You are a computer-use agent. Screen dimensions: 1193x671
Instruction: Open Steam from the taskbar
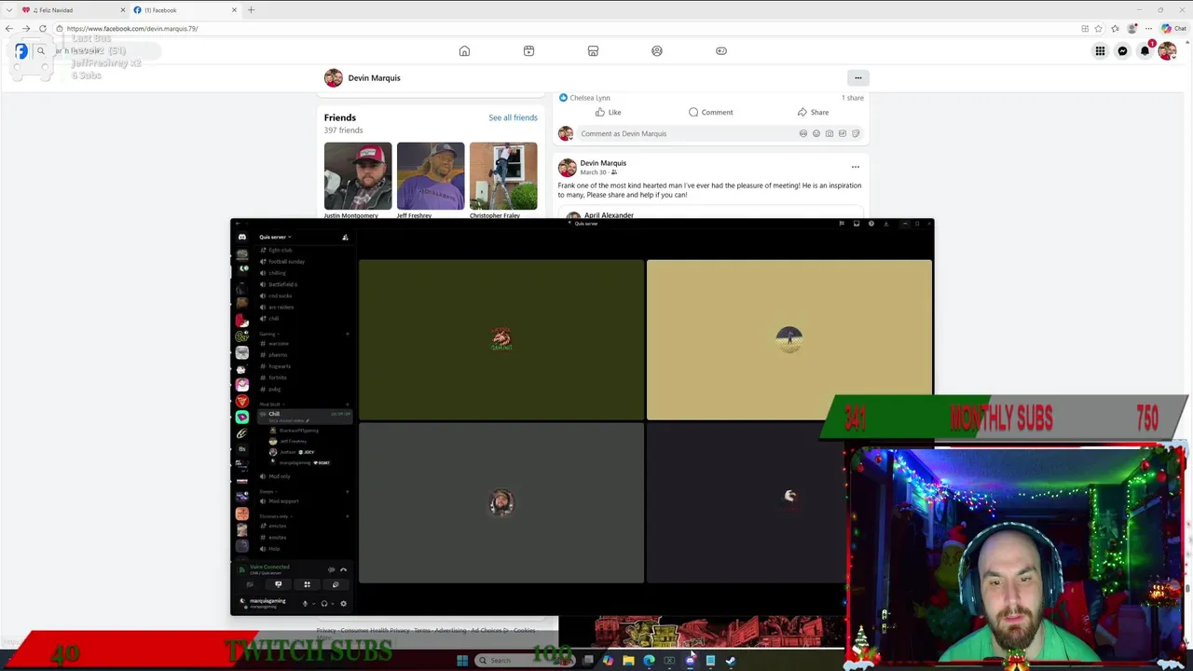(x=730, y=660)
